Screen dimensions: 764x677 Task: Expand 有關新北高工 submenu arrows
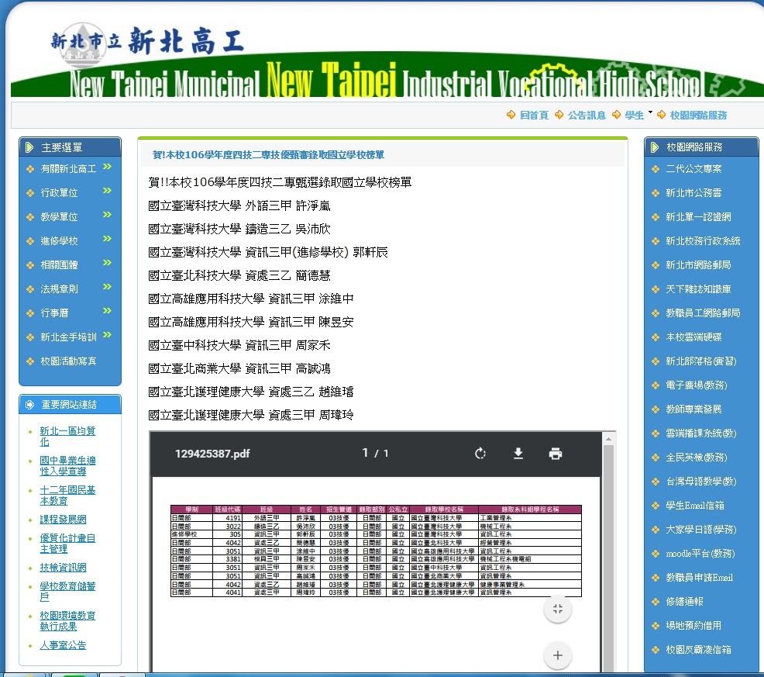[108, 167]
